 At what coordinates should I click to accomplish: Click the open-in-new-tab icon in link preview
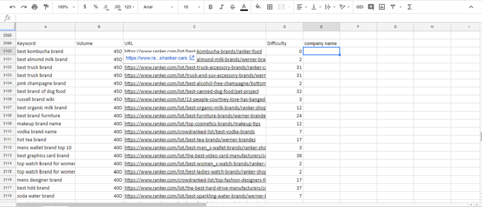point(192,58)
